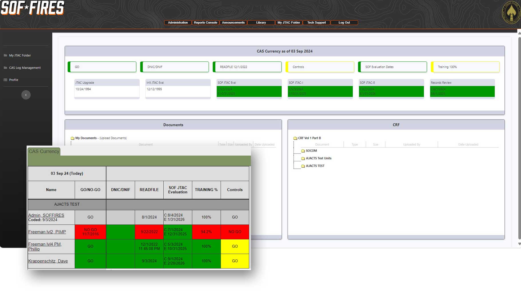Screen dimensions: 521x292
Task: Open the SOCOM folder
Action: point(311,151)
